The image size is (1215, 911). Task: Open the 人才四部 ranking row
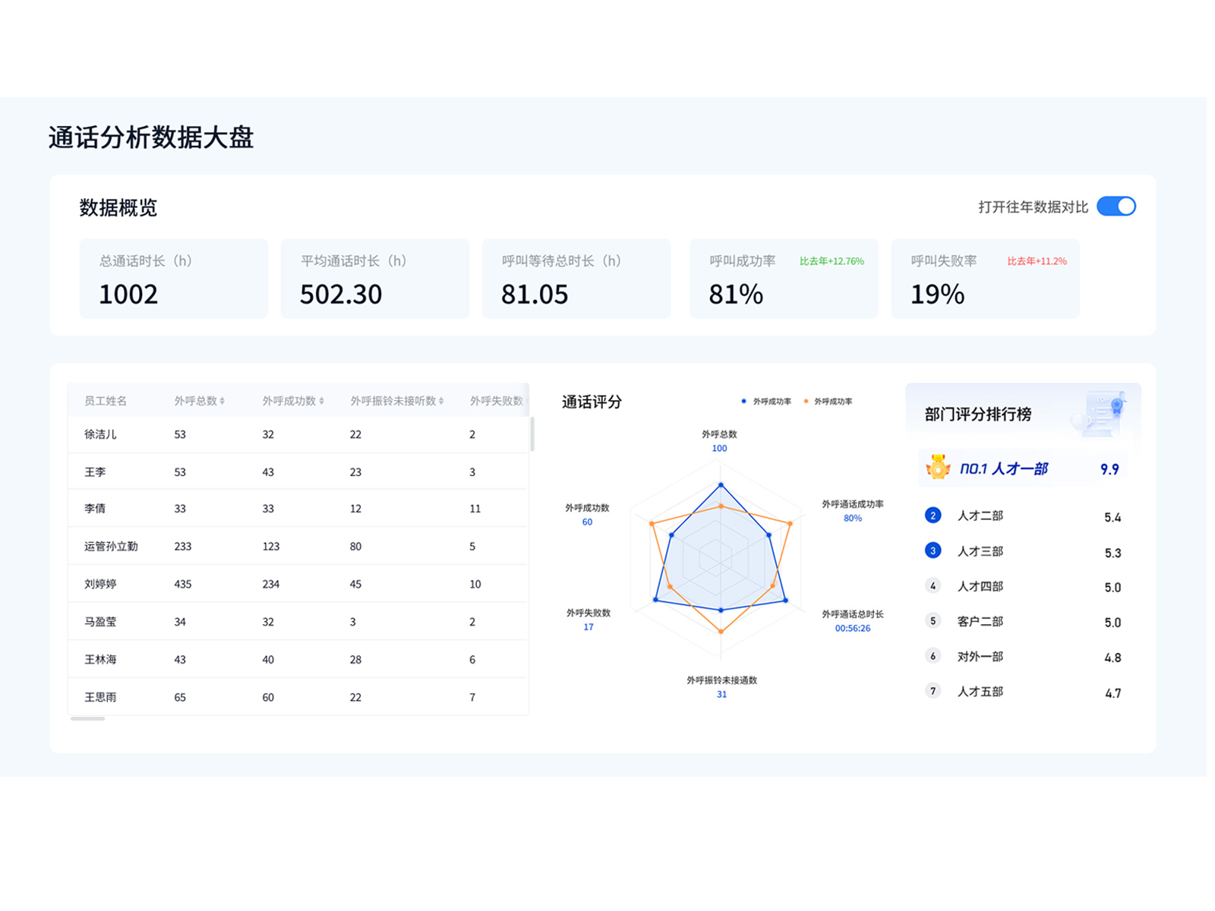point(1022,586)
